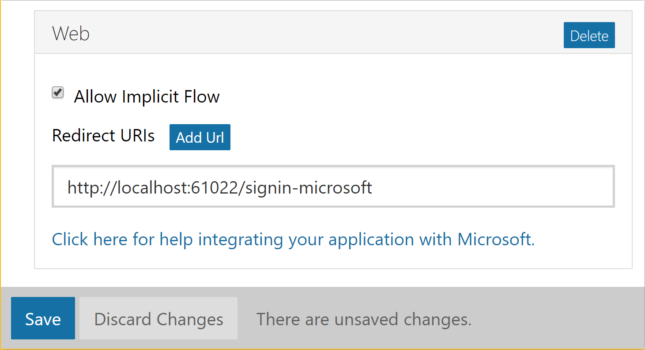
Task: Click the checkmark for implicit flow
Action: pos(58,93)
